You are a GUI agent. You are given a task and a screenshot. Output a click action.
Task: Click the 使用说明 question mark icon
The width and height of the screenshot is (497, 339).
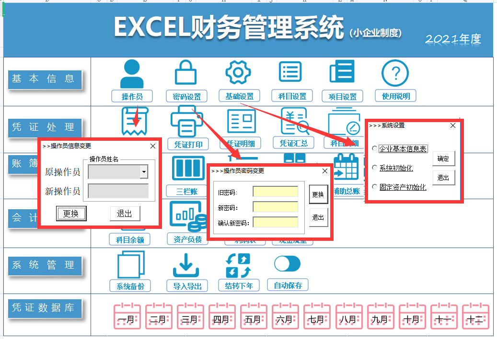pos(395,72)
